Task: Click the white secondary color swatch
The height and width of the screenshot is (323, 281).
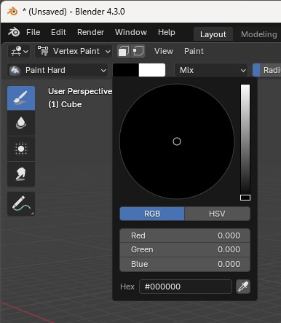Action: [152, 70]
